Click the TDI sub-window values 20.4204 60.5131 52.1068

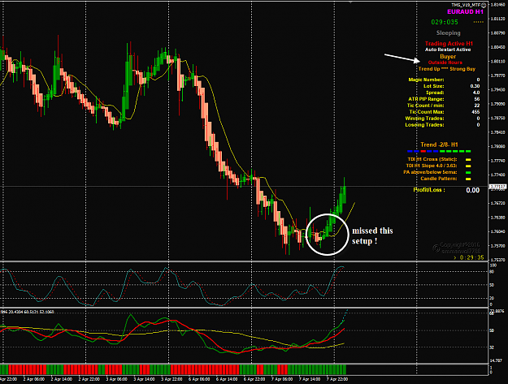coord(32,312)
